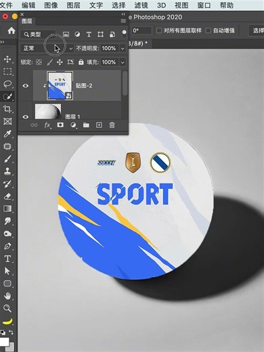Expand the 填充 fill slider arrow
This screenshot has width=264, height=352.
123,62
